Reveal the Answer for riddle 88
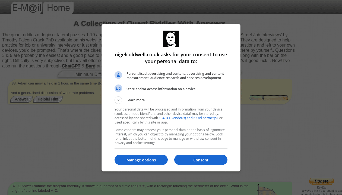Screen dimensions: 342x195 tap(21, 99)
